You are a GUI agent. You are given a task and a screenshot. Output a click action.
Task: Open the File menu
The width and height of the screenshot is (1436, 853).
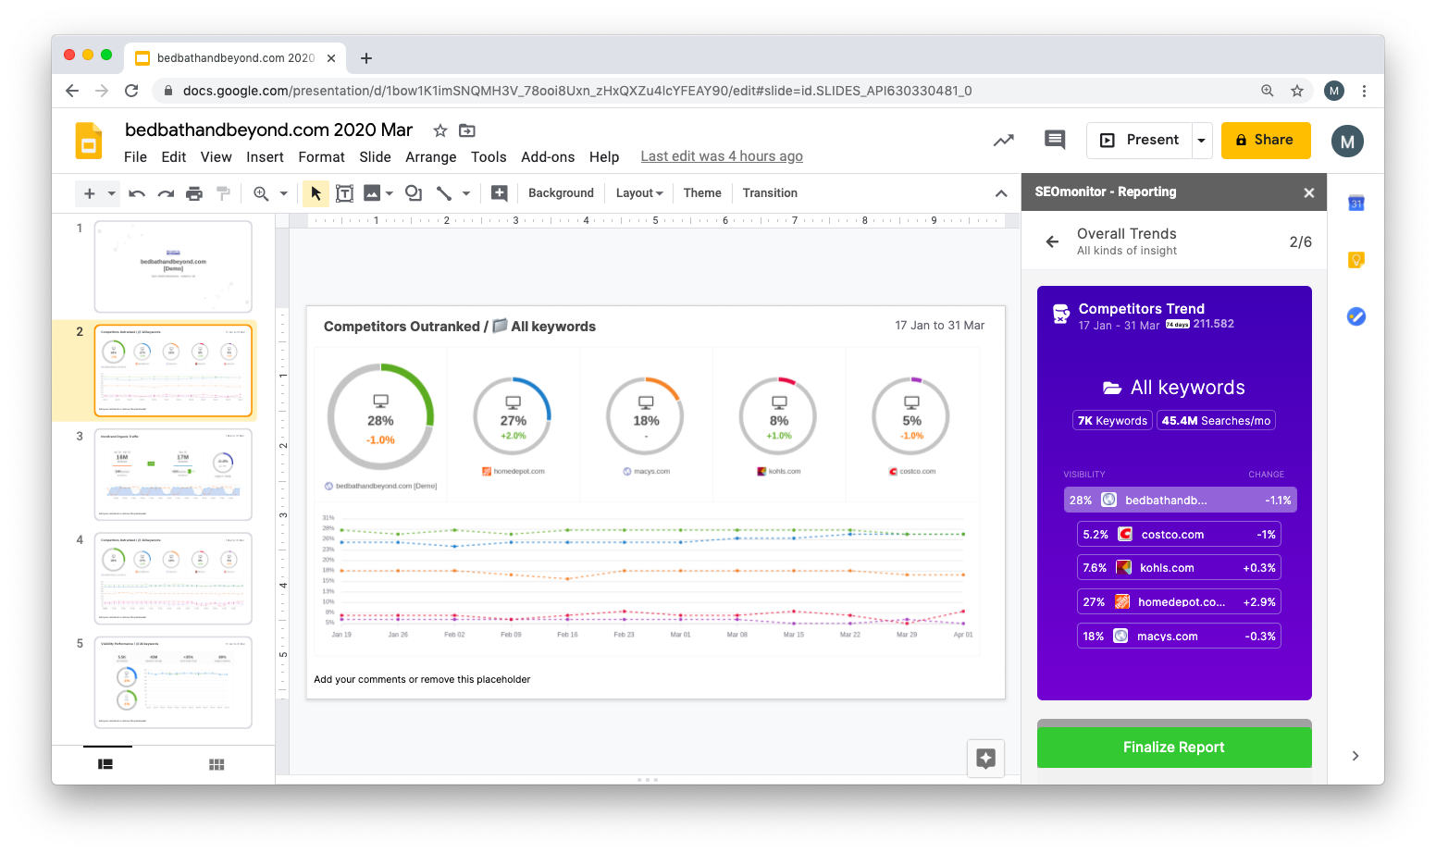(135, 157)
